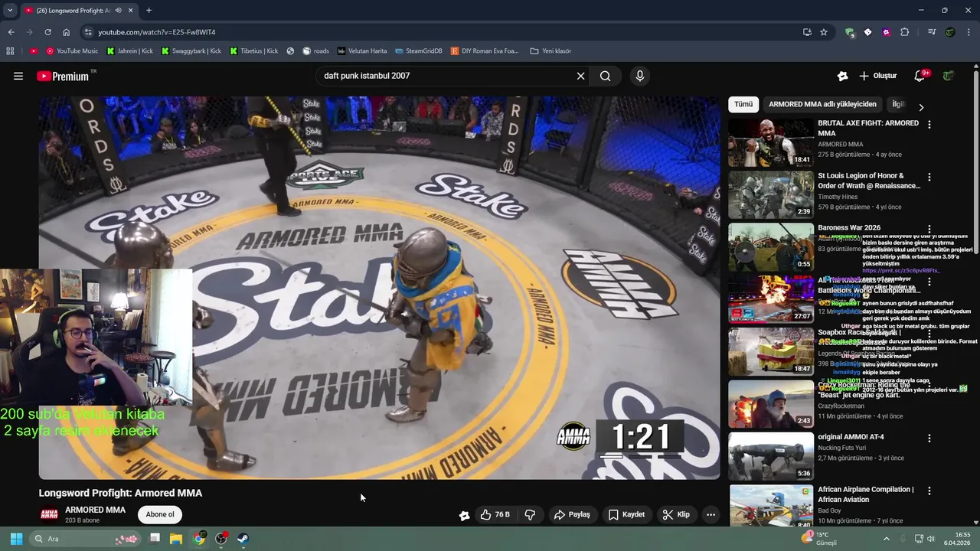
Task: Open more actions three-dot menu under video
Action: 710,514
